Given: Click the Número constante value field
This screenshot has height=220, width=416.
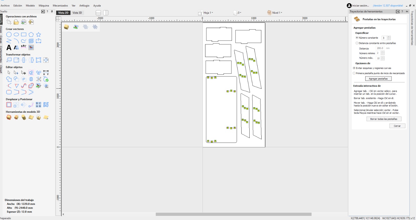Looking at the screenshot, I should (384, 38).
